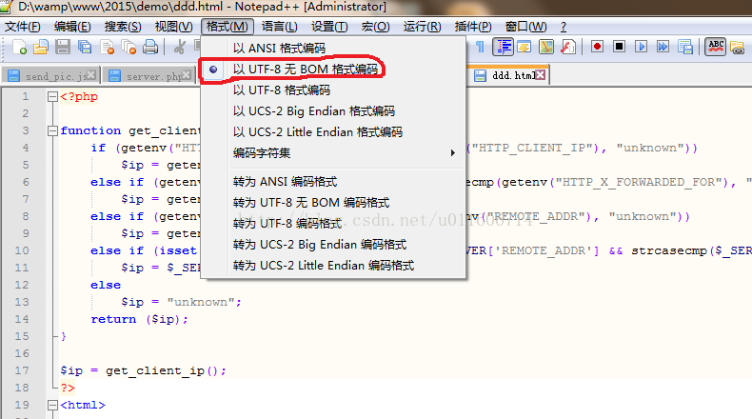
Task: Click the folder icon after ABC
Action: (x=737, y=47)
